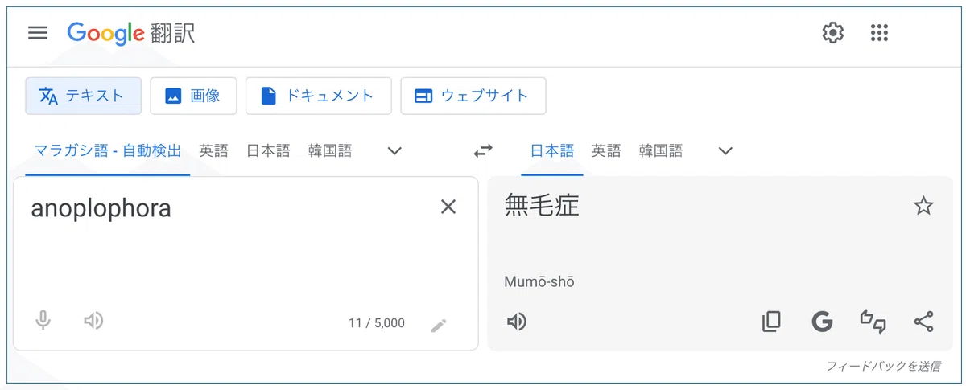Save translation with the star icon
The image size is (966, 390).
[923, 207]
